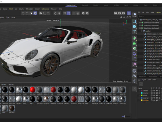Select the red_blue material thumbnail
The image size is (162, 122).
click(x=33, y=90)
